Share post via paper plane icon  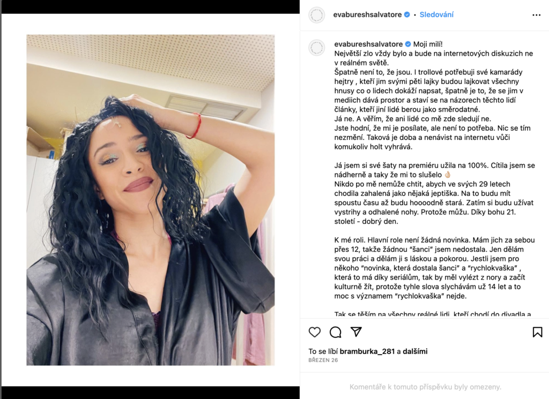(356, 332)
